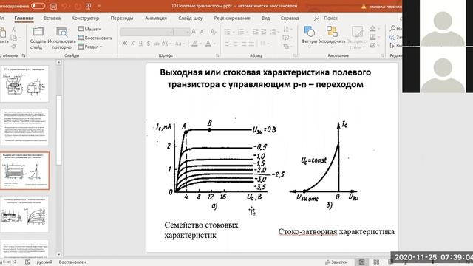The width and height of the screenshot is (473, 266).
Task: Click the Copy icon in the clipboard group
Action: tap(13, 38)
